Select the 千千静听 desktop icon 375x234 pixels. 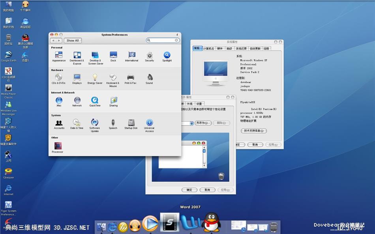click(x=25, y=6)
